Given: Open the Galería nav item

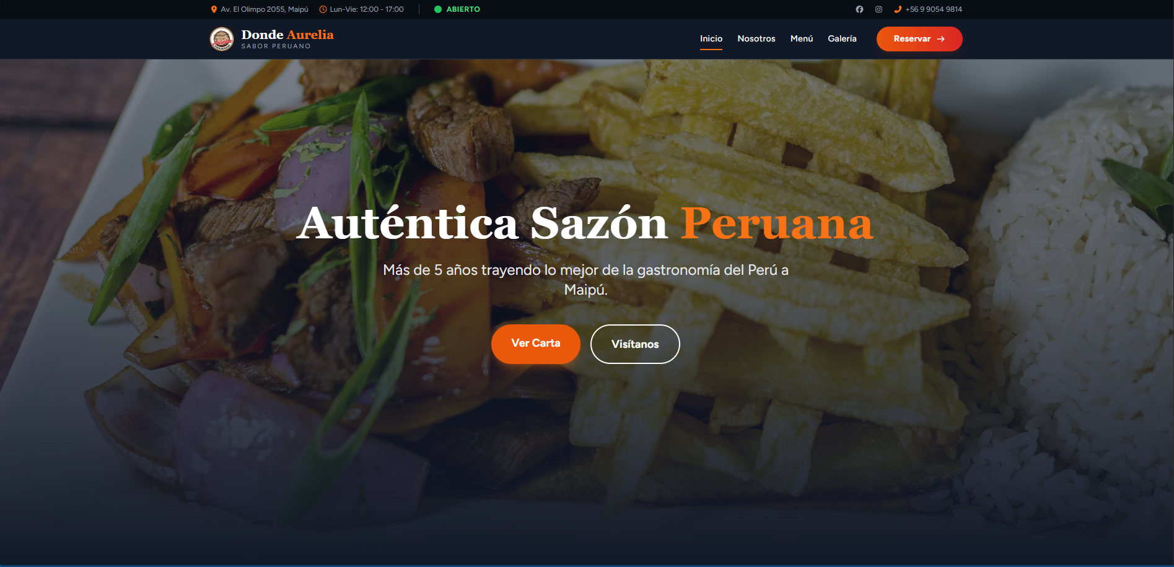Looking at the screenshot, I should pyautogui.click(x=843, y=38).
